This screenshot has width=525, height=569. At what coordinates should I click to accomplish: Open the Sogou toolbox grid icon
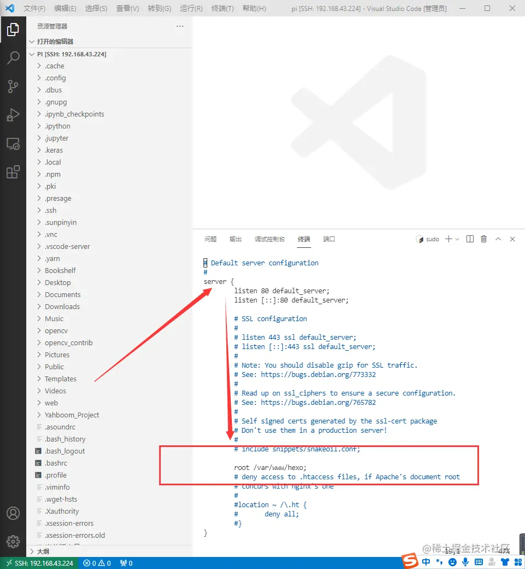[x=518, y=562]
